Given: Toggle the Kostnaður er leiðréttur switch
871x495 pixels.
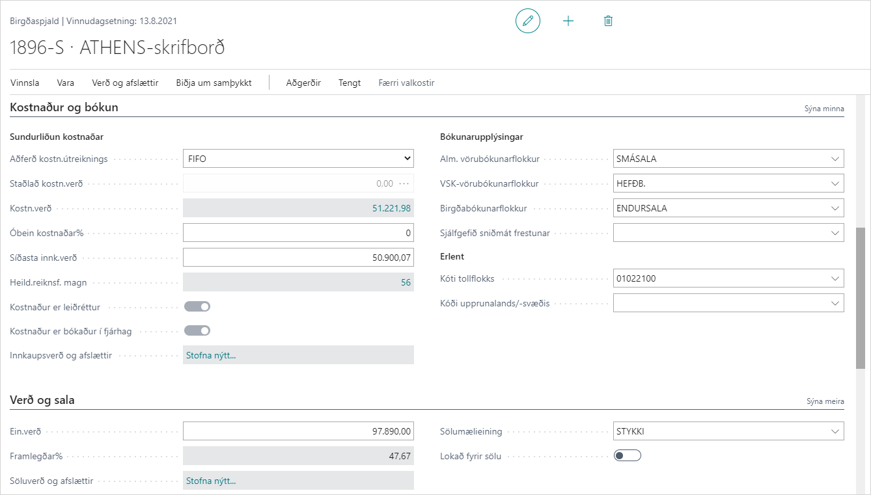Looking at the screenshot, I should (197, 306).
